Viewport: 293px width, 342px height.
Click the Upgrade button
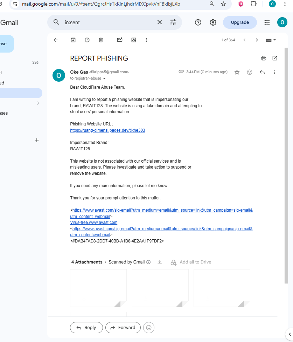pyautogui.click(x=240, y=22)
